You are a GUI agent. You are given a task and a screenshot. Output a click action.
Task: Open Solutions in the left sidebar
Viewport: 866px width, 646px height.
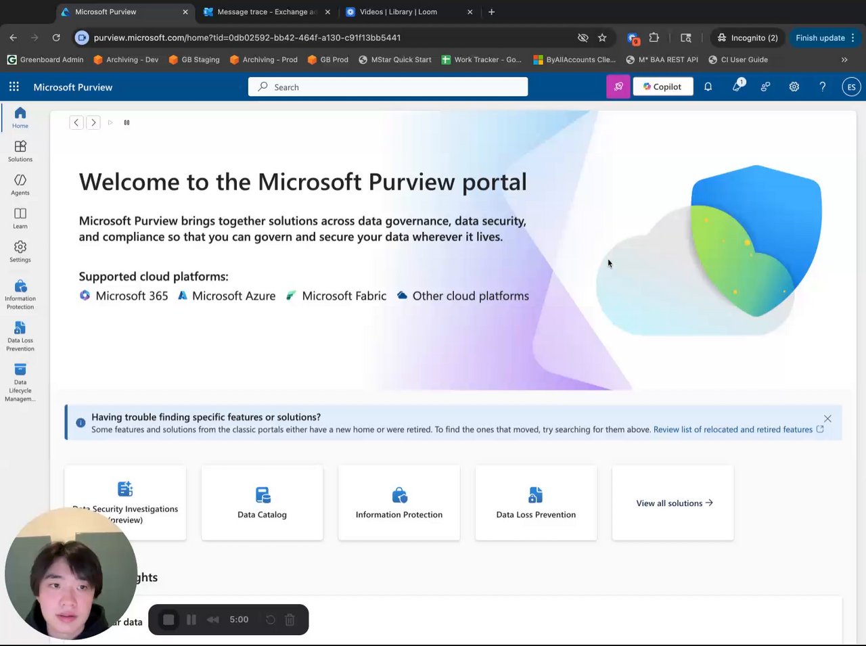(x=20, y=151)
